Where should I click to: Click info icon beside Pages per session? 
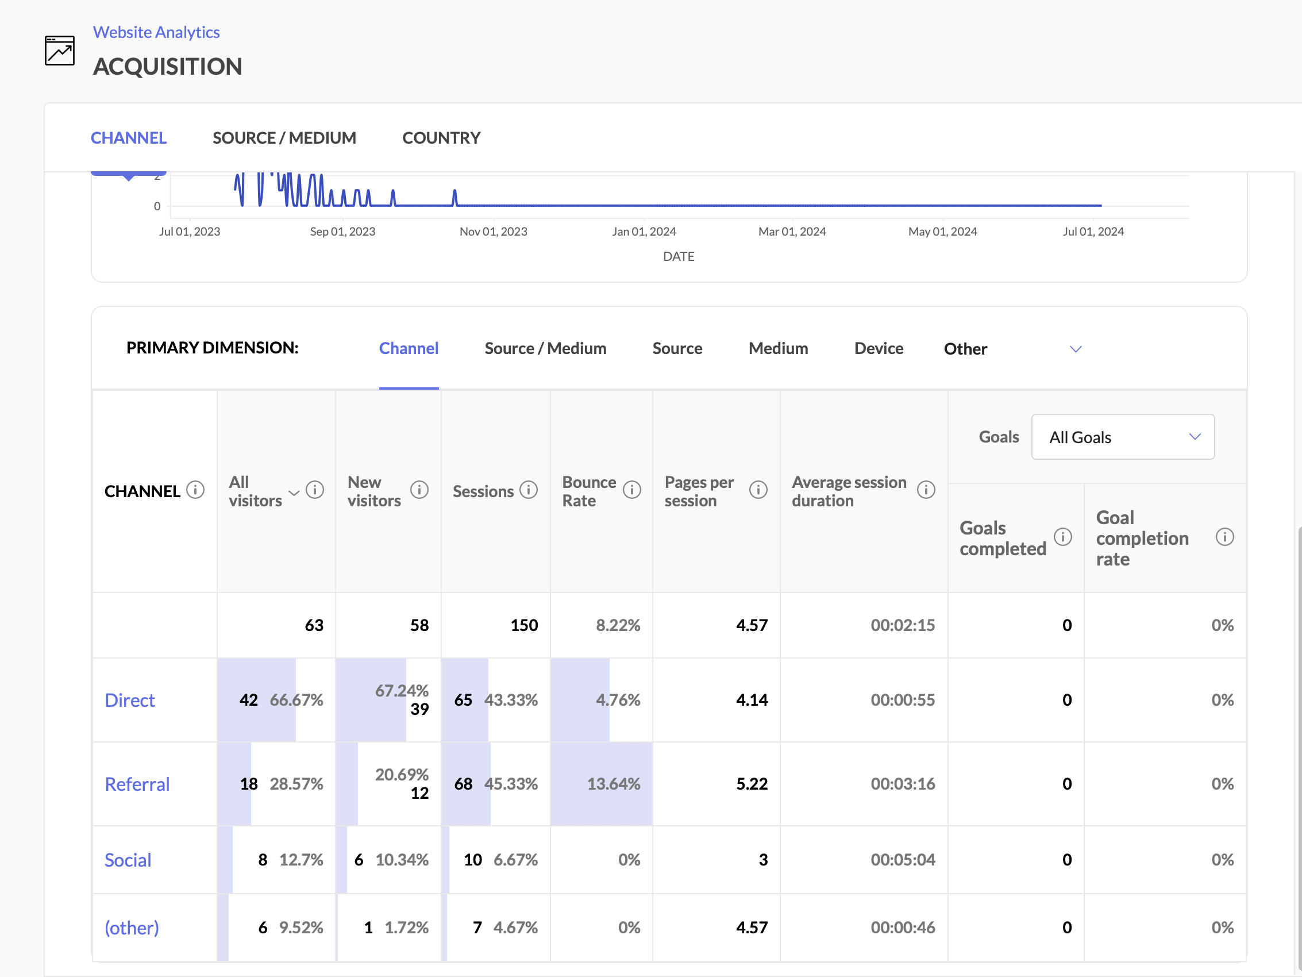point(758,490)
